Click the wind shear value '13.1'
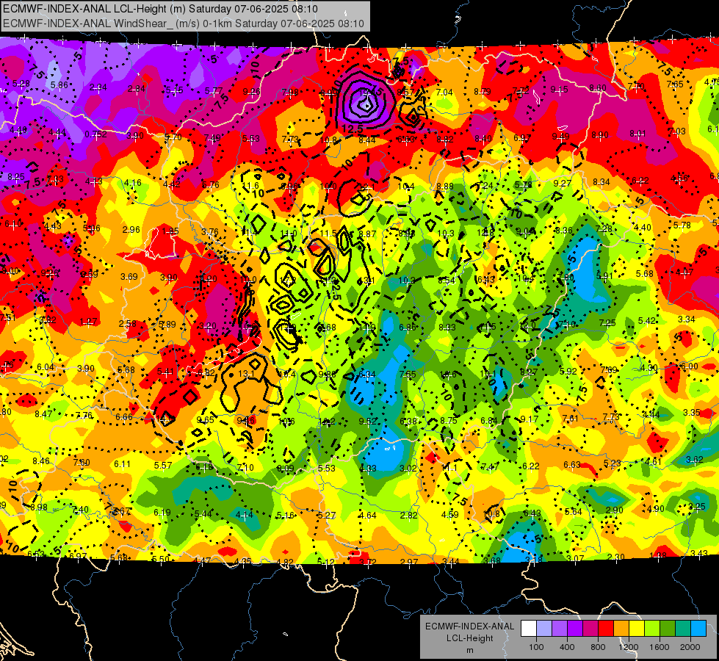Screen dimensions: 719x661 tap(246, 374)
